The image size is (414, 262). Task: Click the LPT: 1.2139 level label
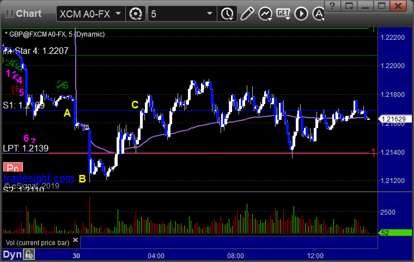(26, 148)
